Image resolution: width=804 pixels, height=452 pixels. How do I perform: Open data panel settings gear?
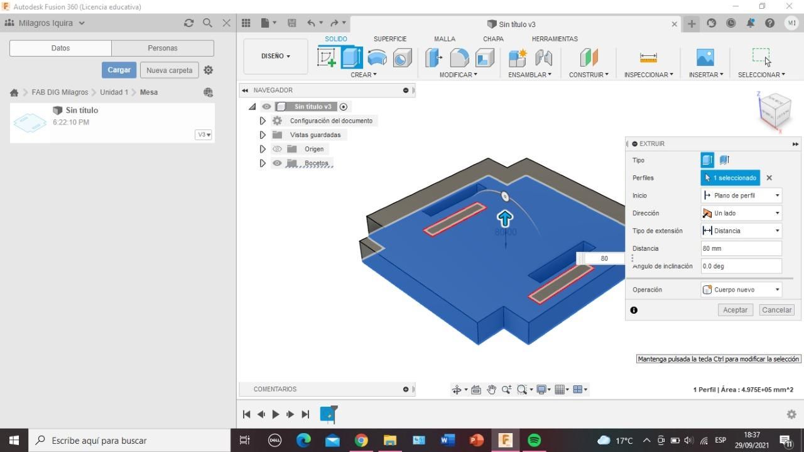[209, 70]
